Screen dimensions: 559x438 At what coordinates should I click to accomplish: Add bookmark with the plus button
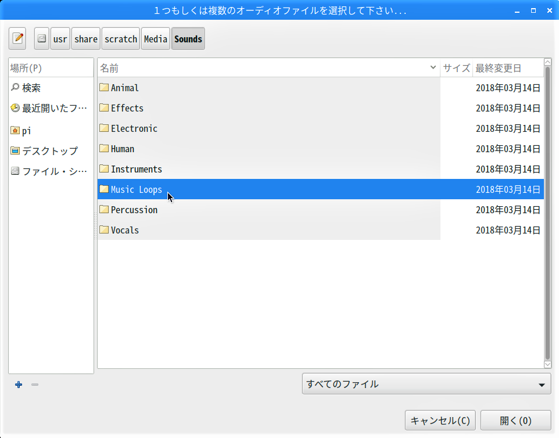coord(19,385)
